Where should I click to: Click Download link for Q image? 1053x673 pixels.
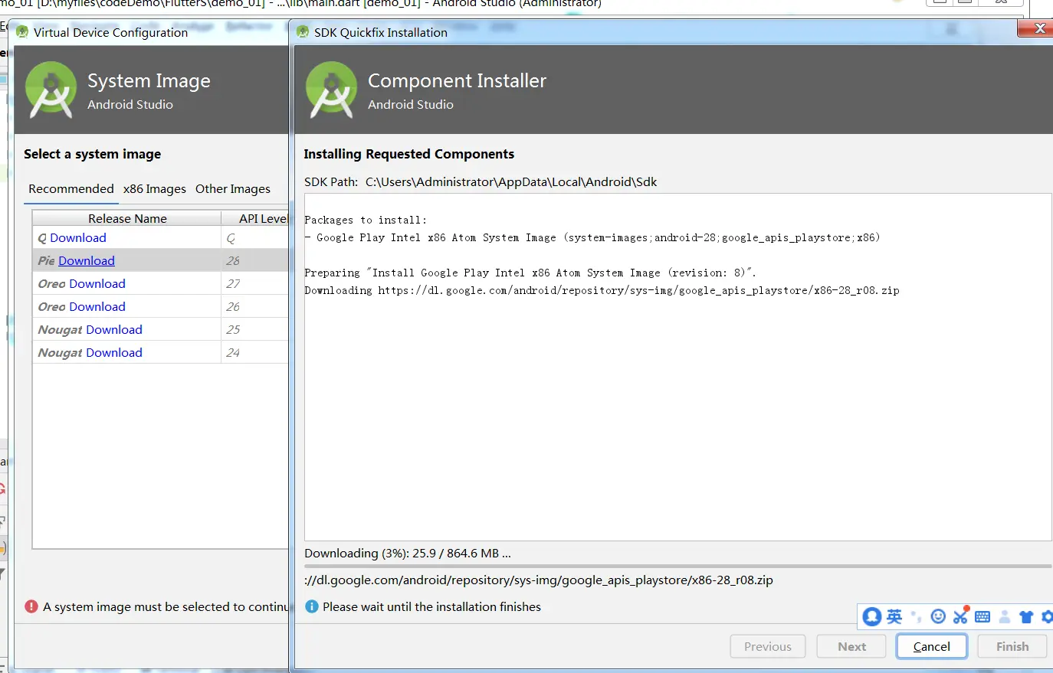78,237
